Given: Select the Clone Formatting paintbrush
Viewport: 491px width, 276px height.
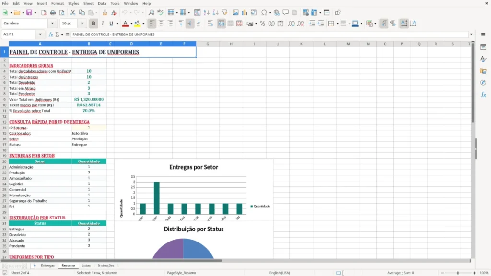Looking at the screenshot, I should tap(105, 12).
